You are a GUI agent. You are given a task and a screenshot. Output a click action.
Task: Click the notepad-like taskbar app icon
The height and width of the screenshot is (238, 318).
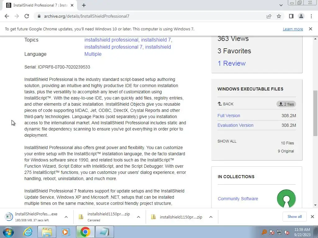[105, 232]
